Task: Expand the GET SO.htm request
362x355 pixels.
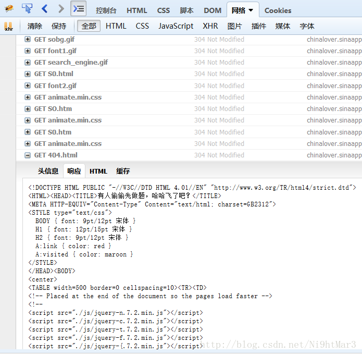Action: (28, 109)
